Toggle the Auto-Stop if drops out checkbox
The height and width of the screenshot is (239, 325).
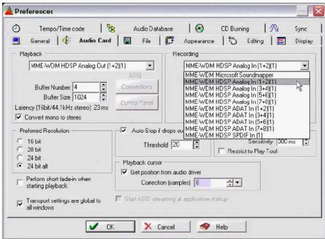(x=123, y=131)
